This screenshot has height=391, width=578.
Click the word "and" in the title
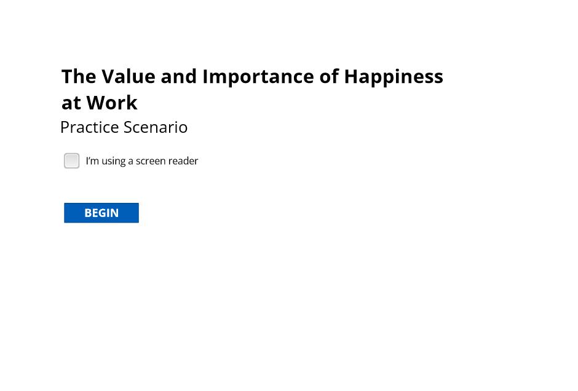point(179,76)
